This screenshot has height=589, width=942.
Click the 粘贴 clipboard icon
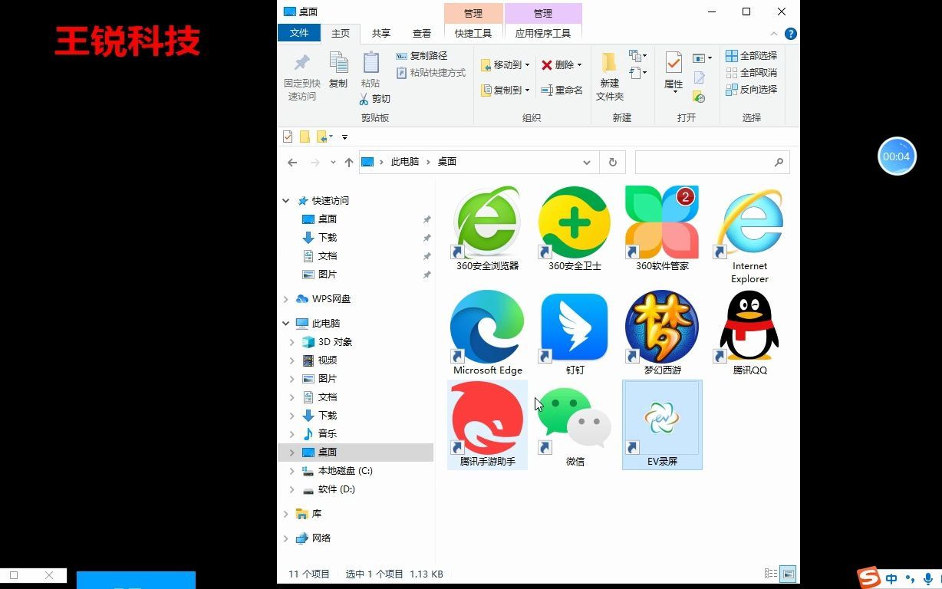pos(371,63)
